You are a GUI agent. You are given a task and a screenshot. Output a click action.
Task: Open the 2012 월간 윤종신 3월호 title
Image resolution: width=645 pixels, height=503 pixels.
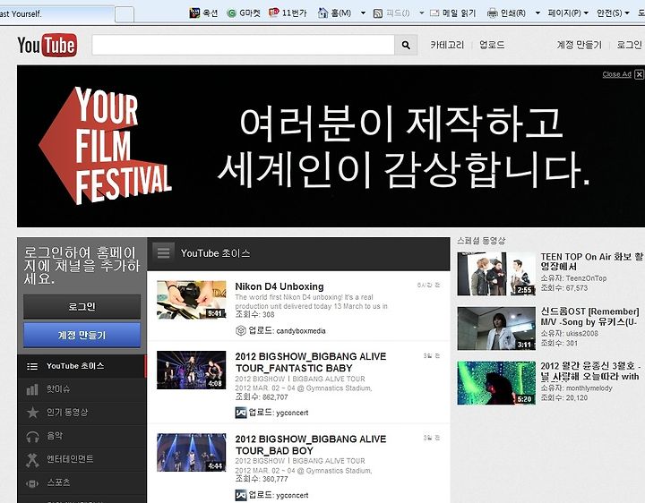pos(590,371)
